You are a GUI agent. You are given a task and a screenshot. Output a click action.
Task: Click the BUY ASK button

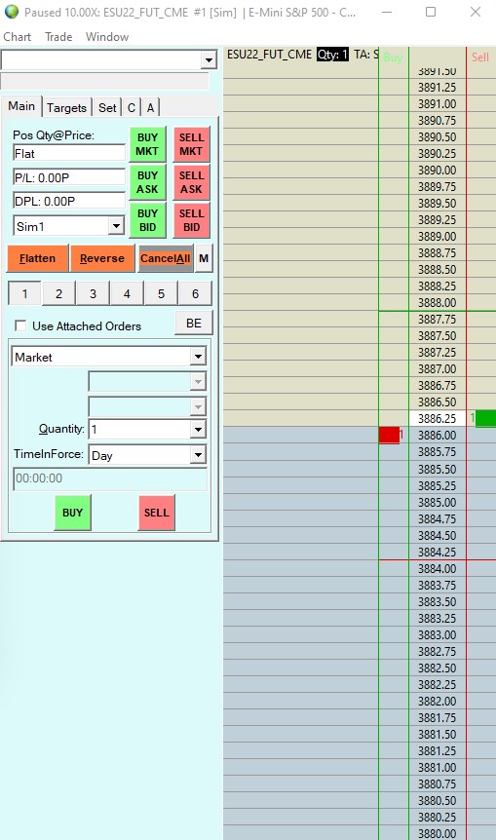pyautogui.click(x=147, y=182)
